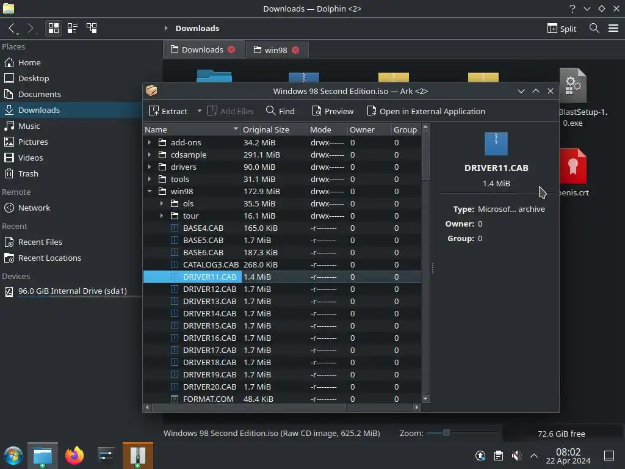Image resolution: width=625 pixels, height=469 pixels.
Task: Click Preview in Ark toolbar
Action: coord(333,111)
